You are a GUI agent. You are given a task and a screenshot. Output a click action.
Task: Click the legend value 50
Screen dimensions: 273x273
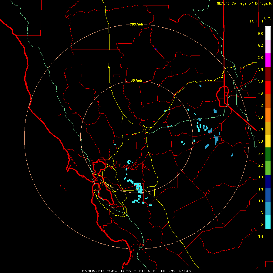pos(261,81)
